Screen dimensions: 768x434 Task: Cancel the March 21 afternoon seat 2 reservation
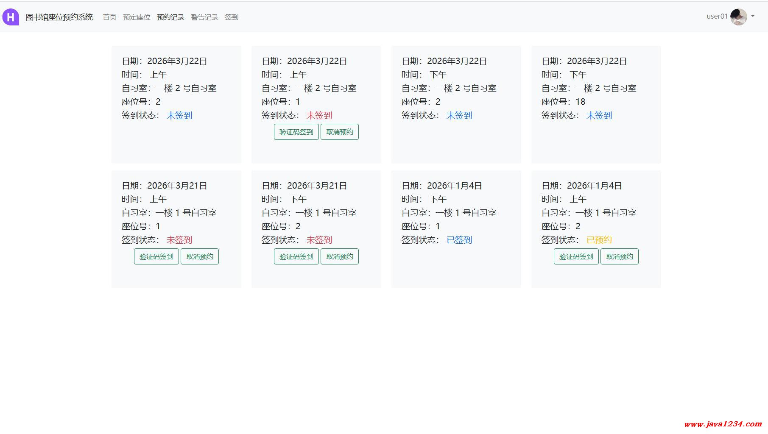(x=339, y=256)
